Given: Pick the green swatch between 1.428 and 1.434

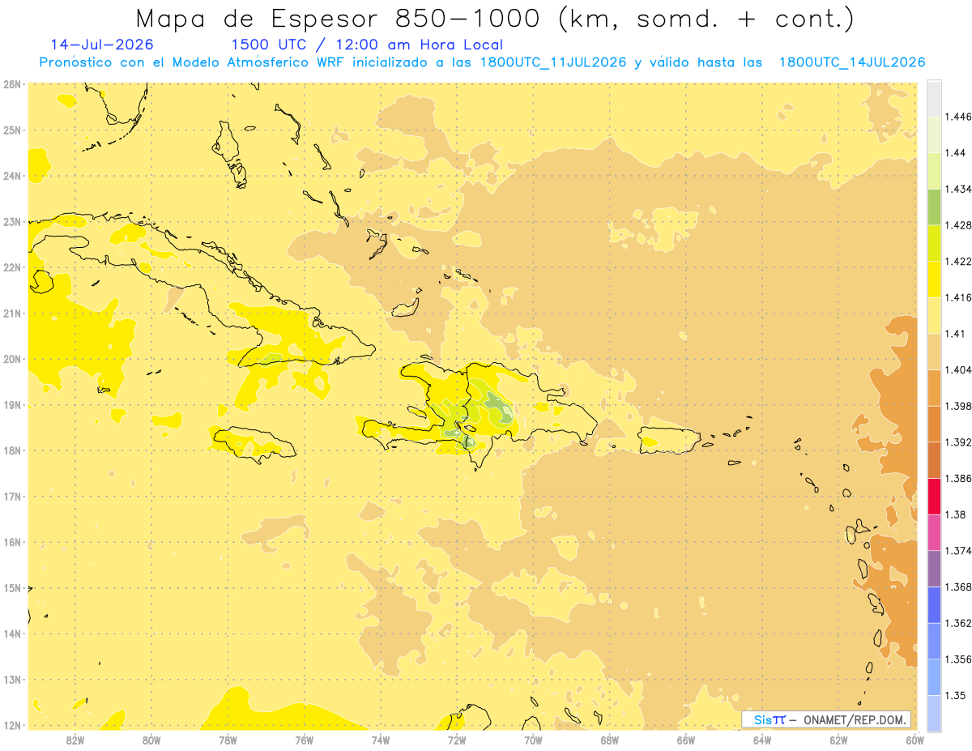Looking at the screenshot, I should pos(934,207).
